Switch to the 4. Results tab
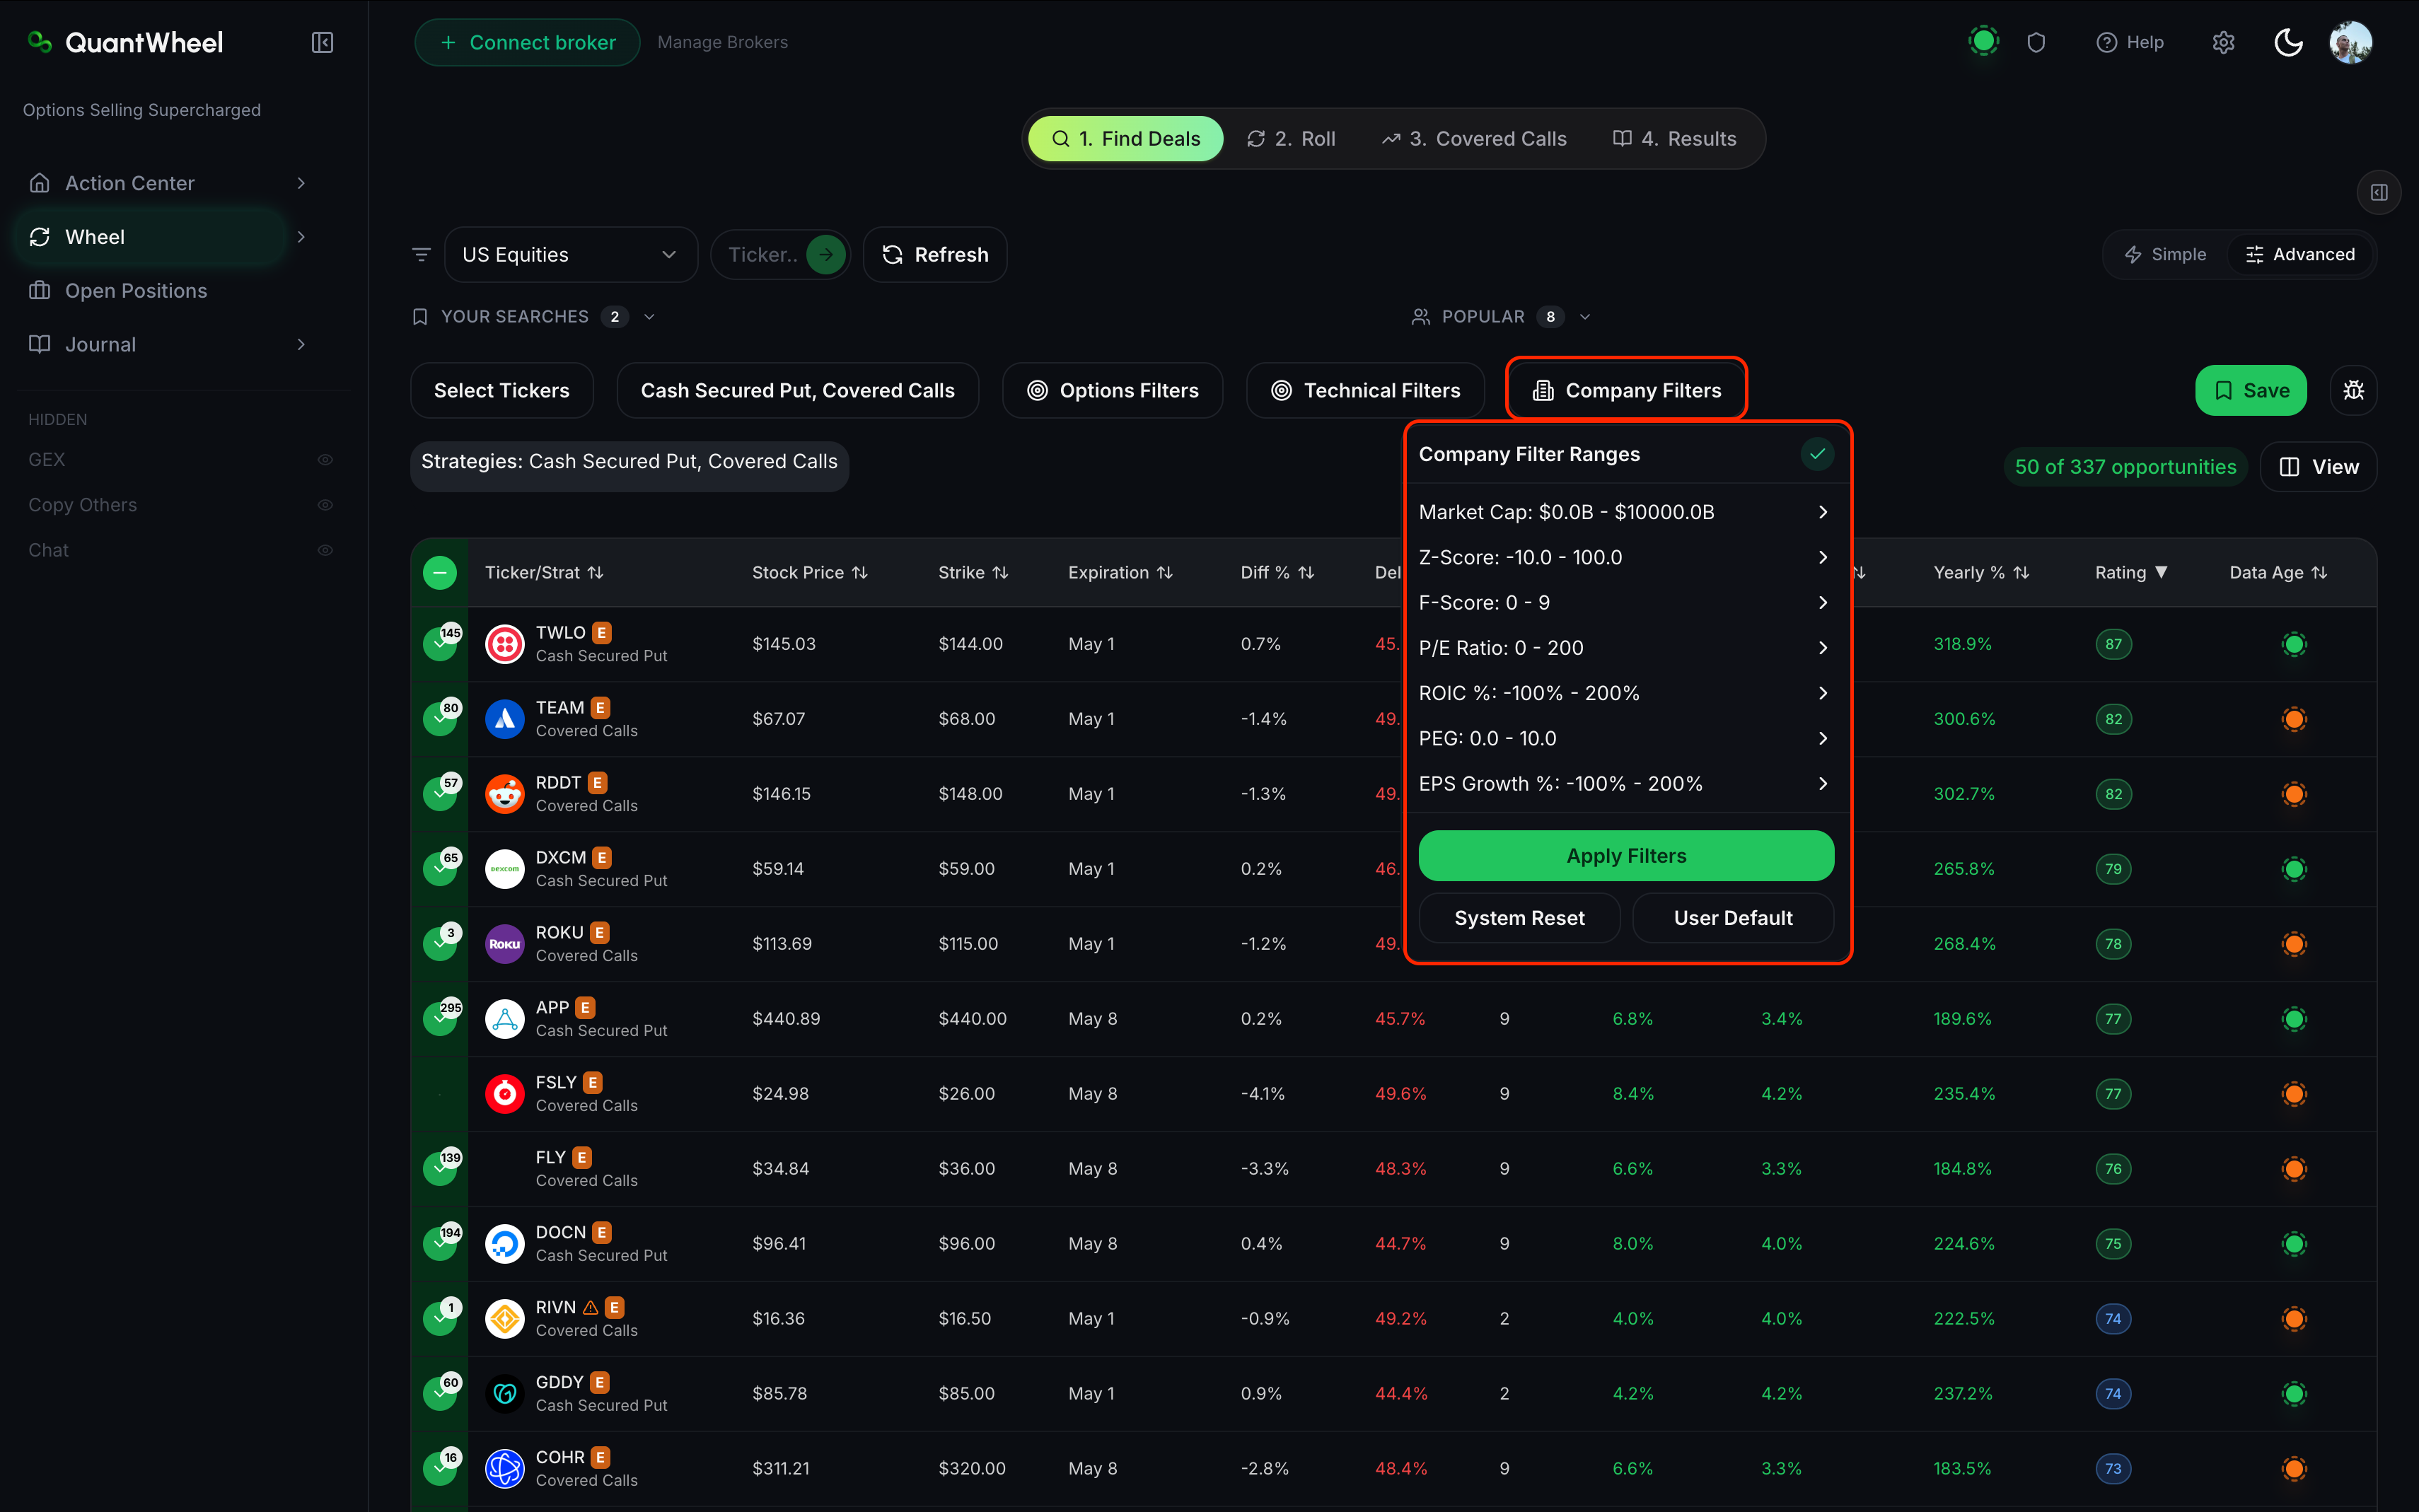Image resolution: width=2419 pixels, height=1512 pixels. (1675, 138)
